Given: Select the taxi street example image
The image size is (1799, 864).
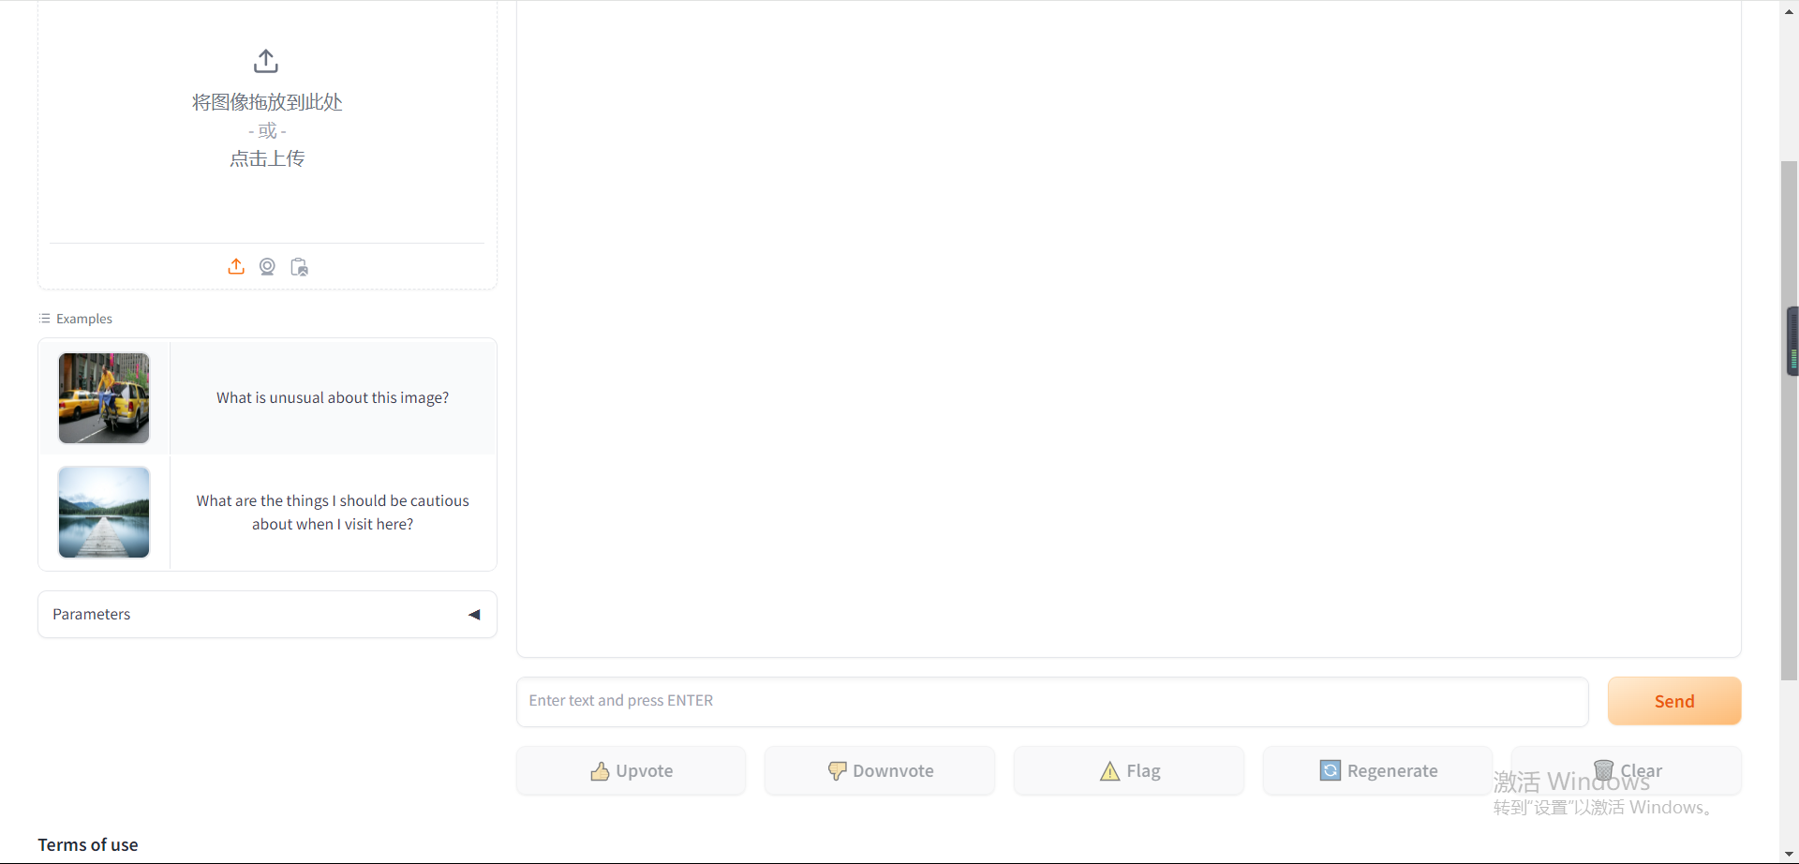Looking at the screenshot, I should point(103,397).
